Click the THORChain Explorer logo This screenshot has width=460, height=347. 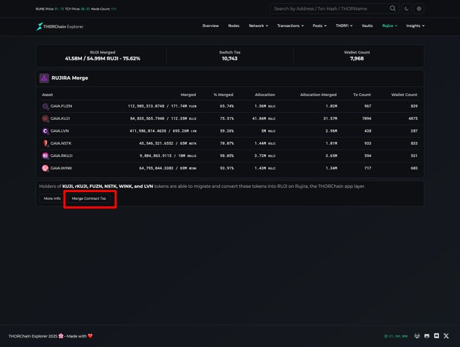[60, 26]
